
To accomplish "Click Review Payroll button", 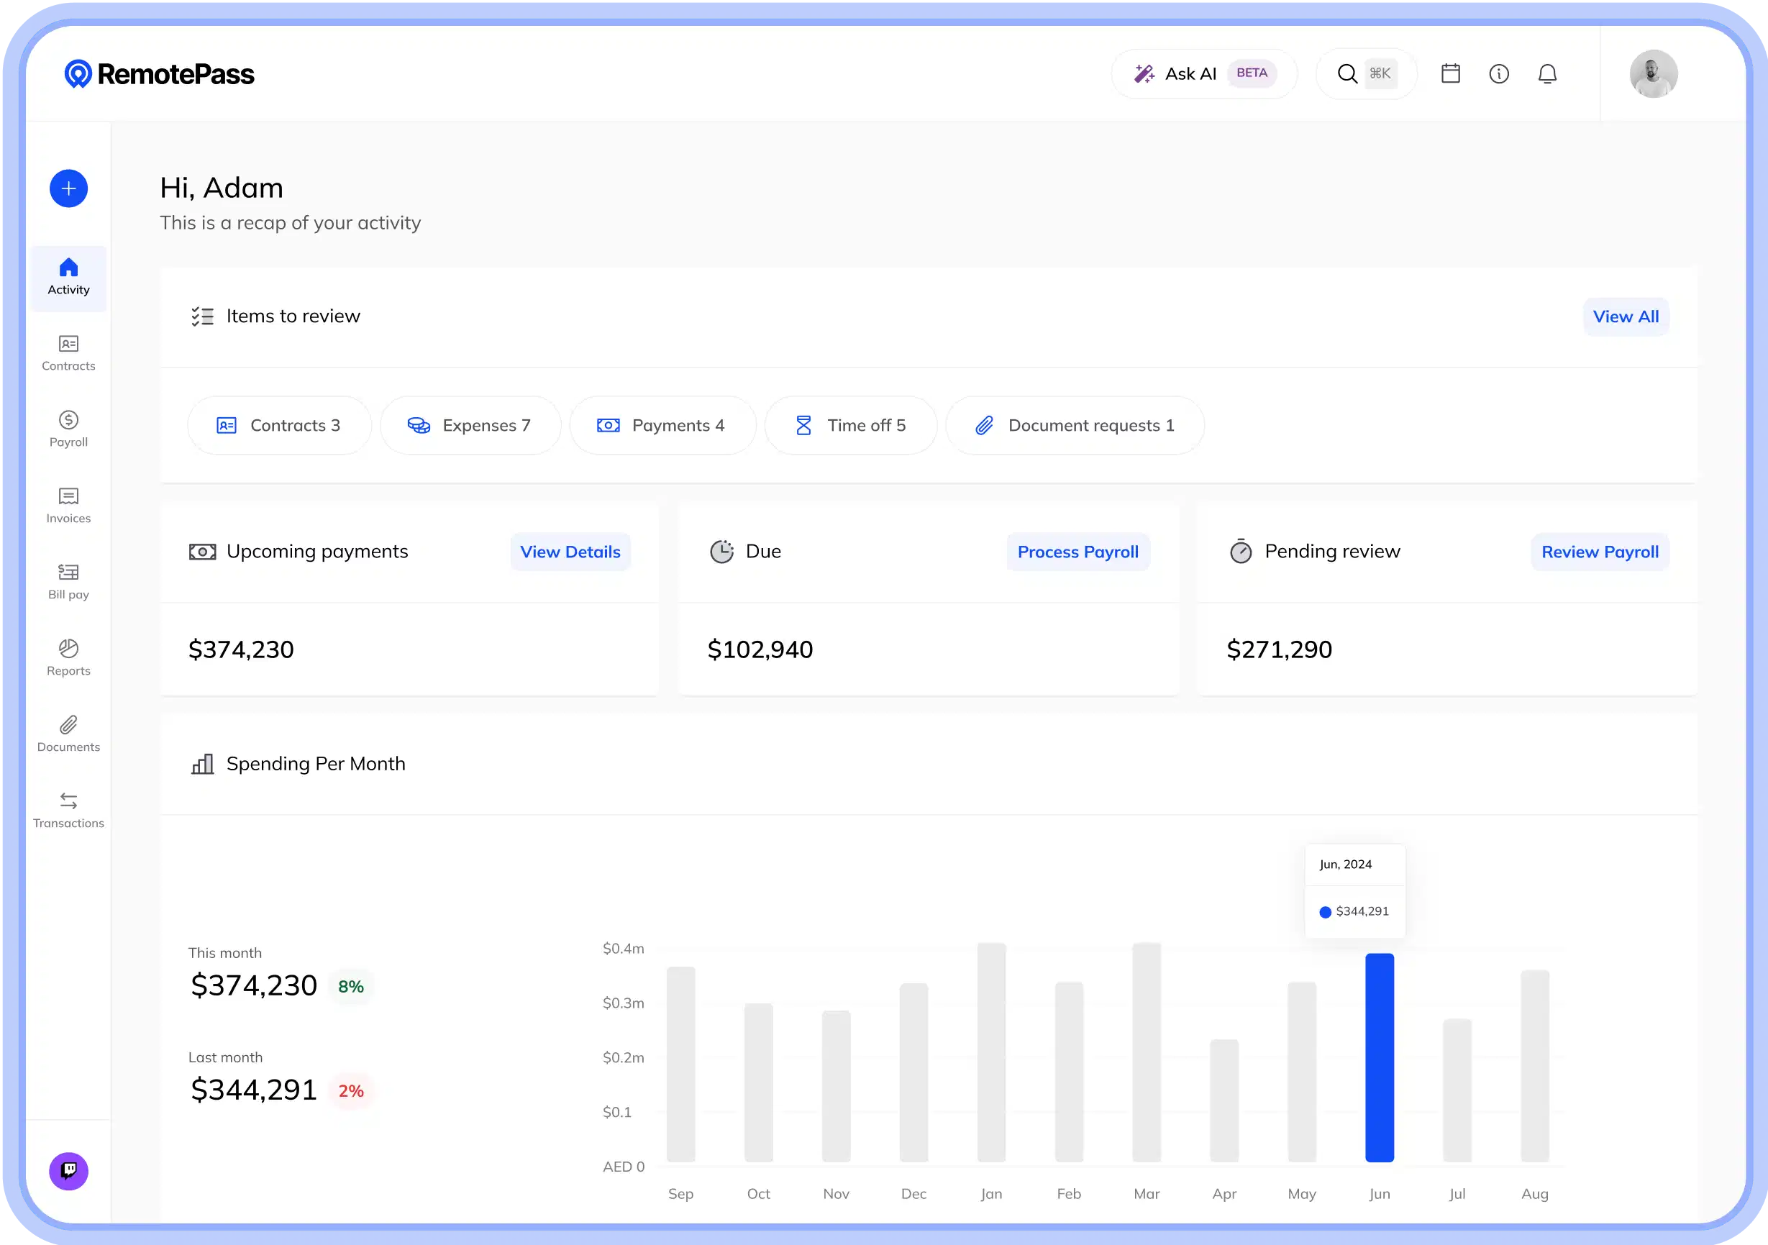I will coord(1600,552).
